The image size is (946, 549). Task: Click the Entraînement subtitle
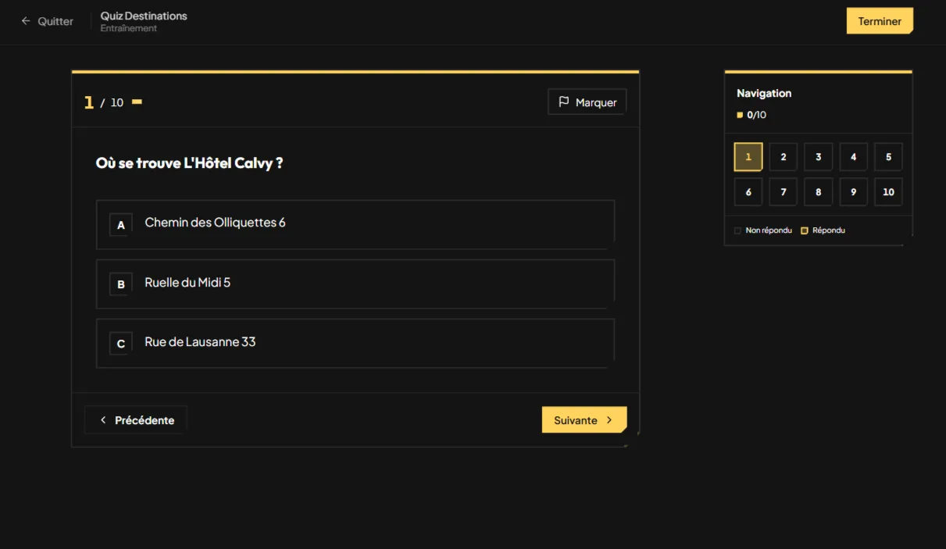[129, 28]
